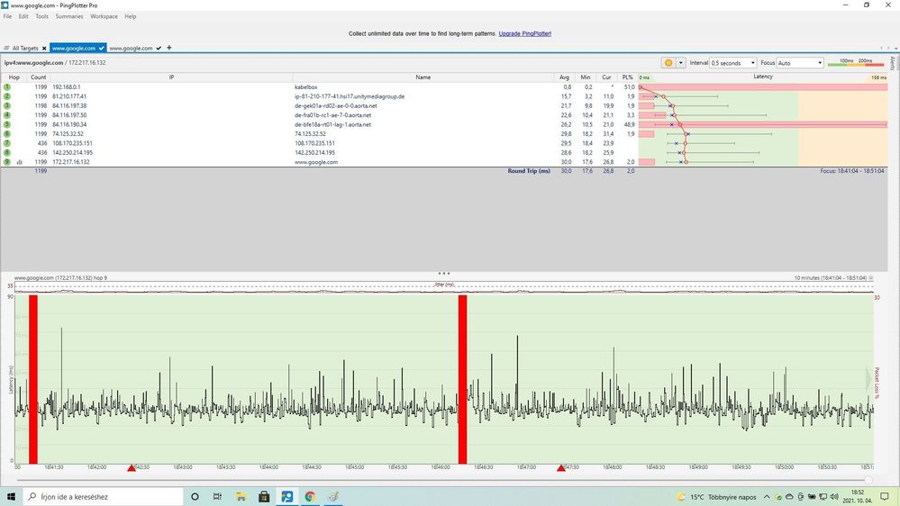Click the first red packet-loss bar on timeline
900x506 pixels.
pos(33,379)
